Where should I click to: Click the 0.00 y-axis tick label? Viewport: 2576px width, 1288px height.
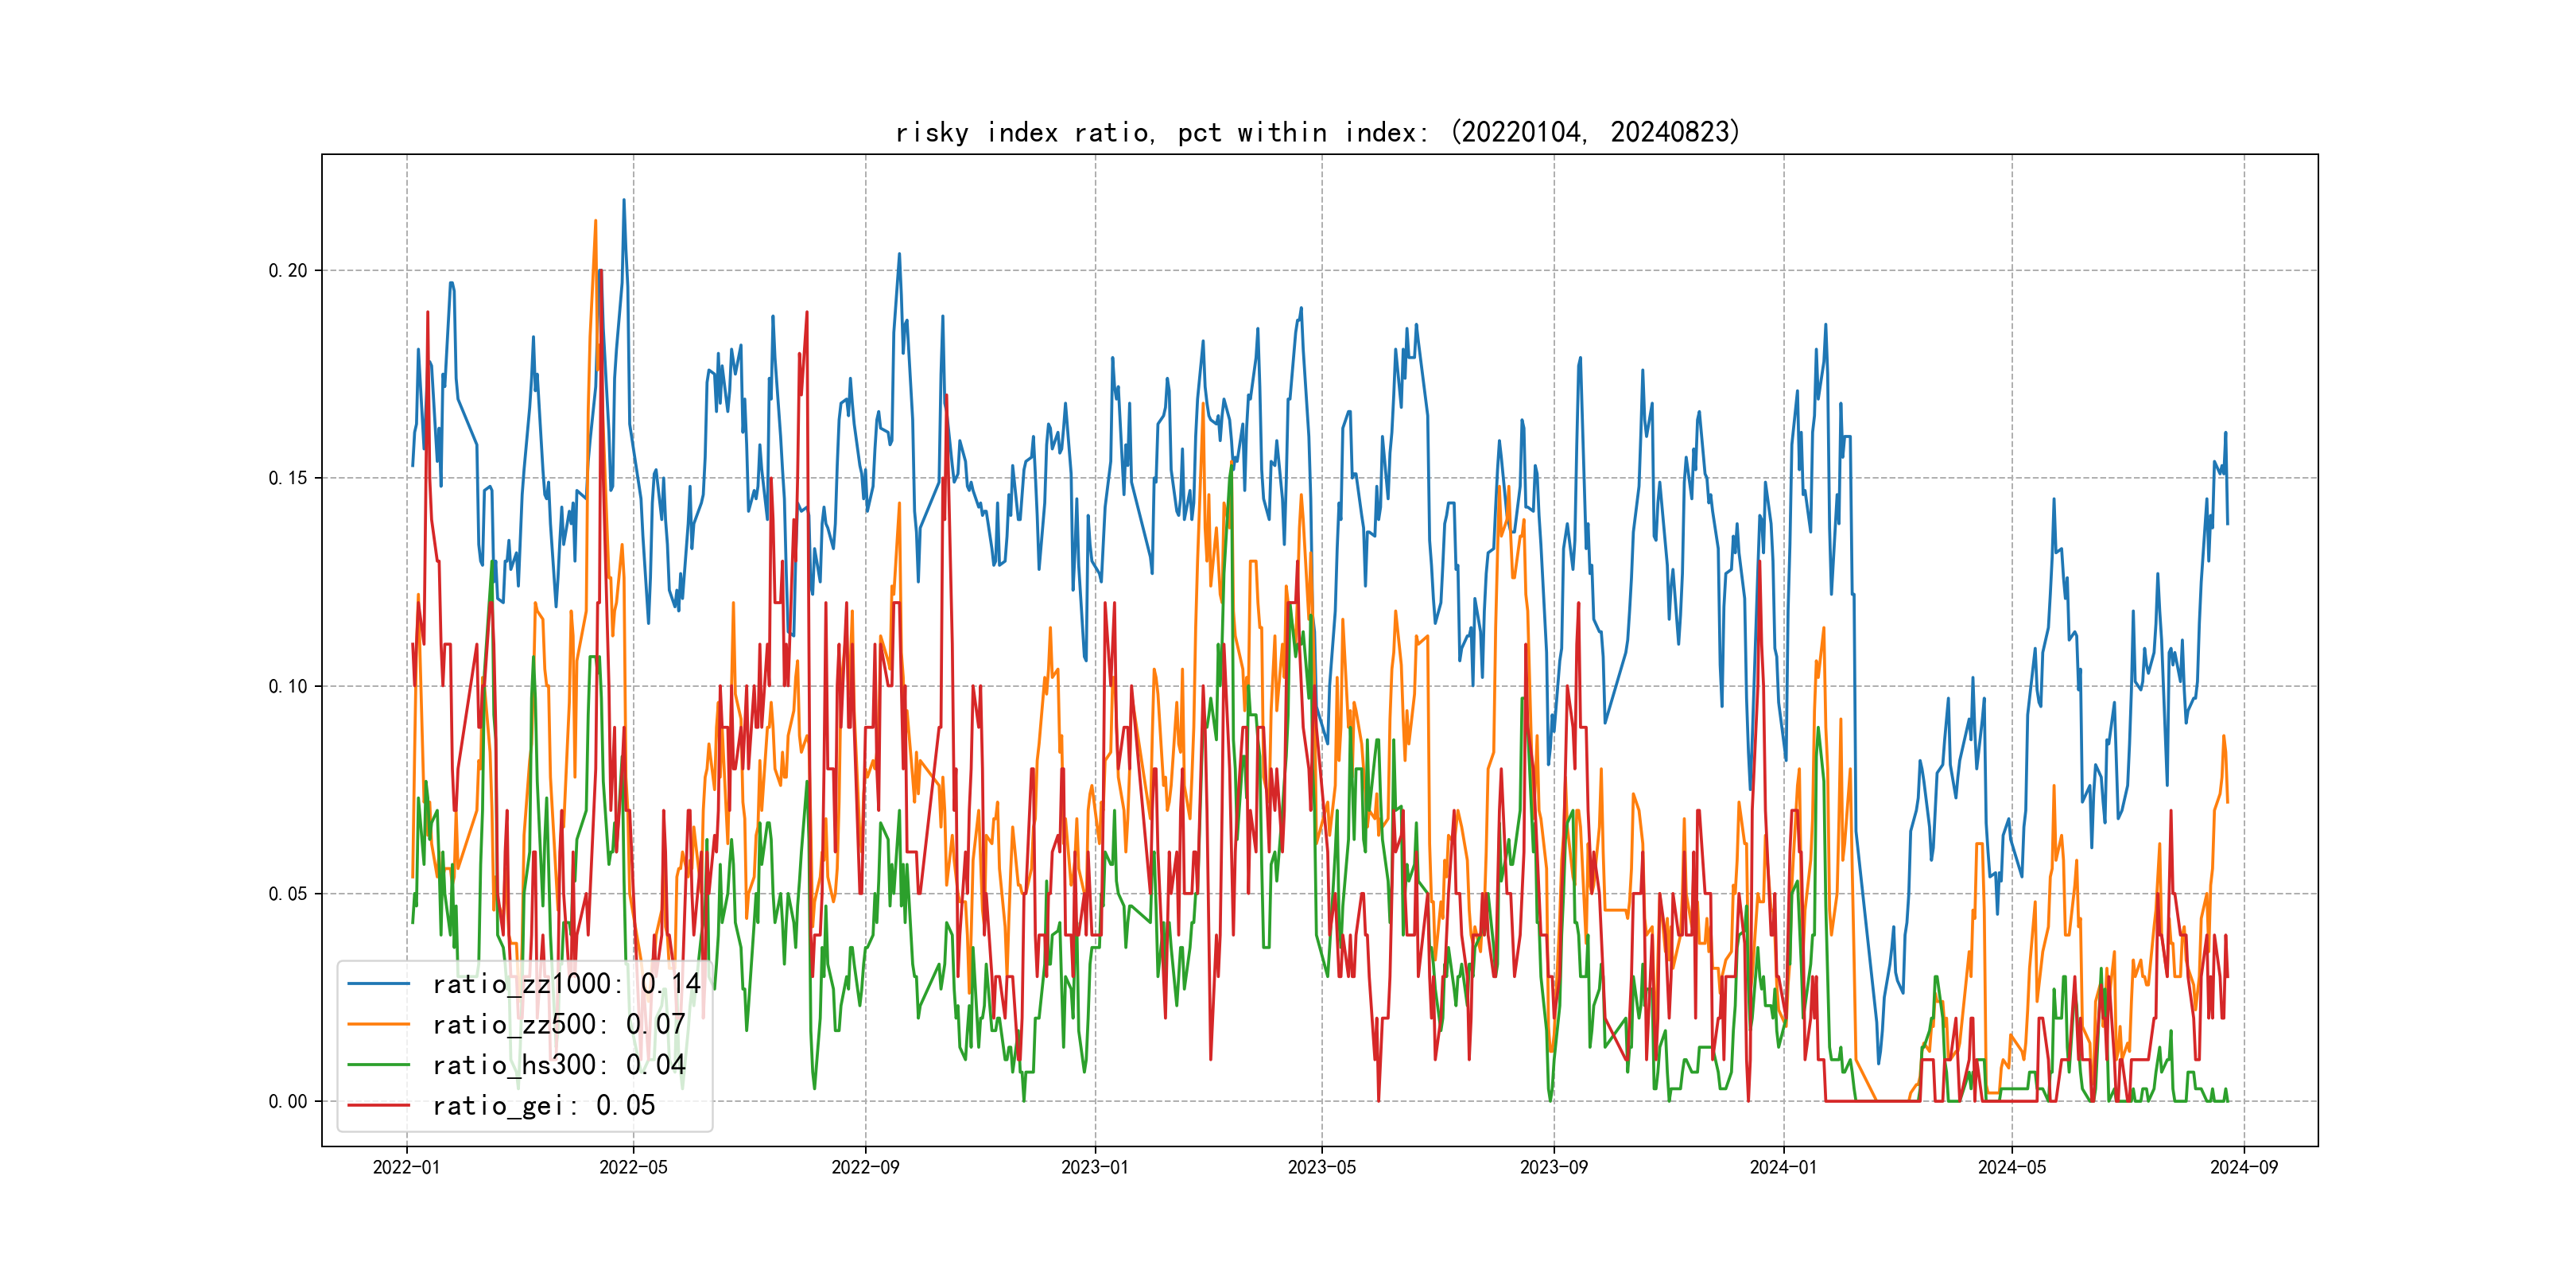tap(287, 1102)
